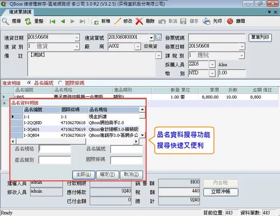The width and height of the screenshot is (280, 216).
Task: Open the 進貨日期 date dropdown
Action: click(x=77, y=38)
